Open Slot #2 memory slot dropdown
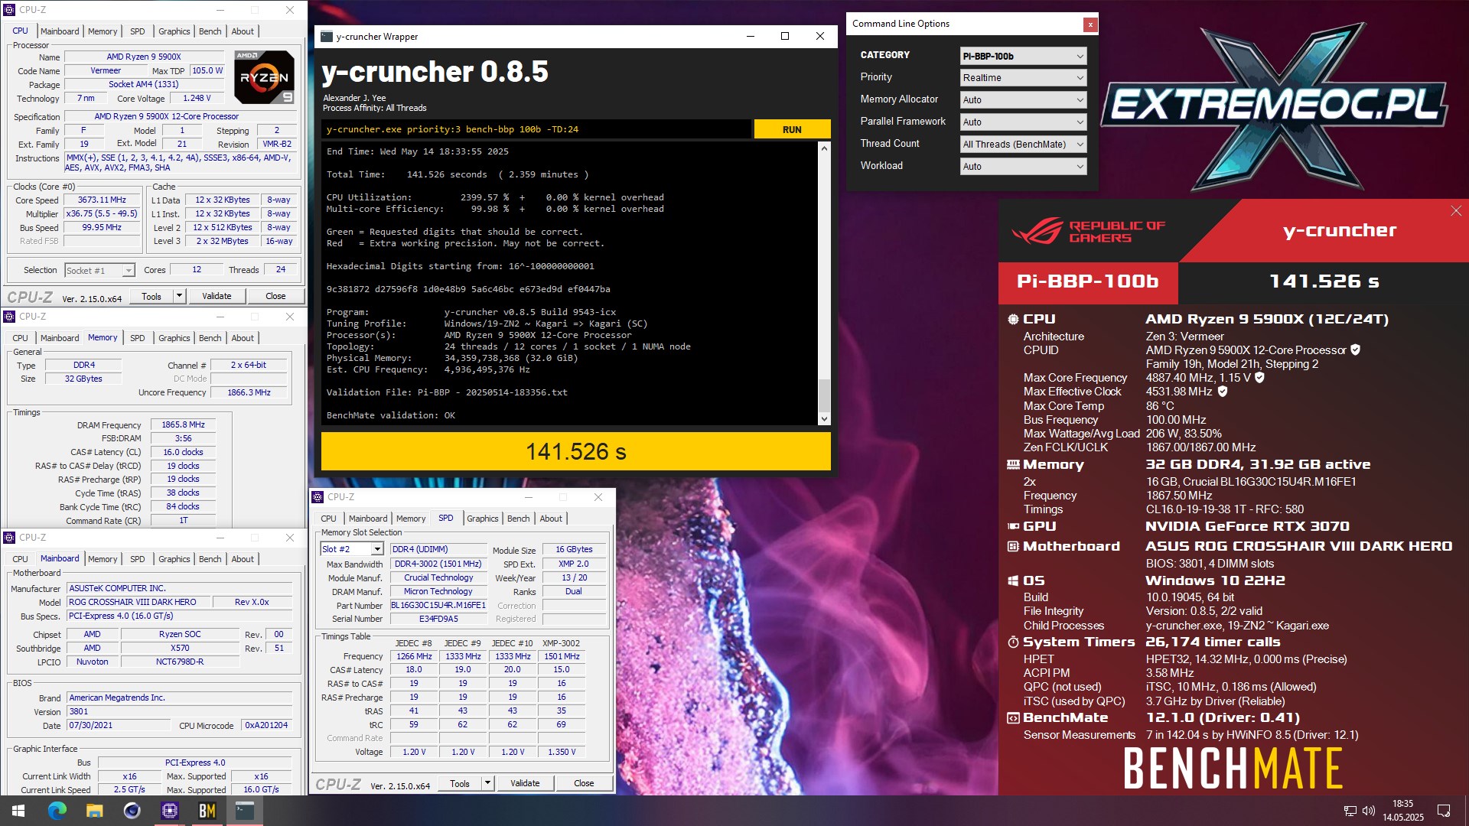1469x826 pixels. click(351, 549)
